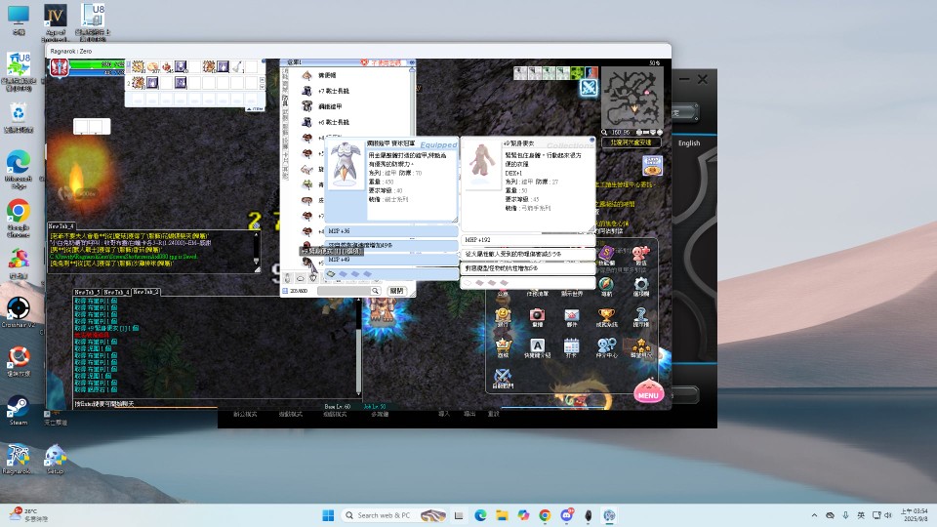Expand the system tray hidden icons chevron
Screen dimensions: 937x527
[814, 515]
